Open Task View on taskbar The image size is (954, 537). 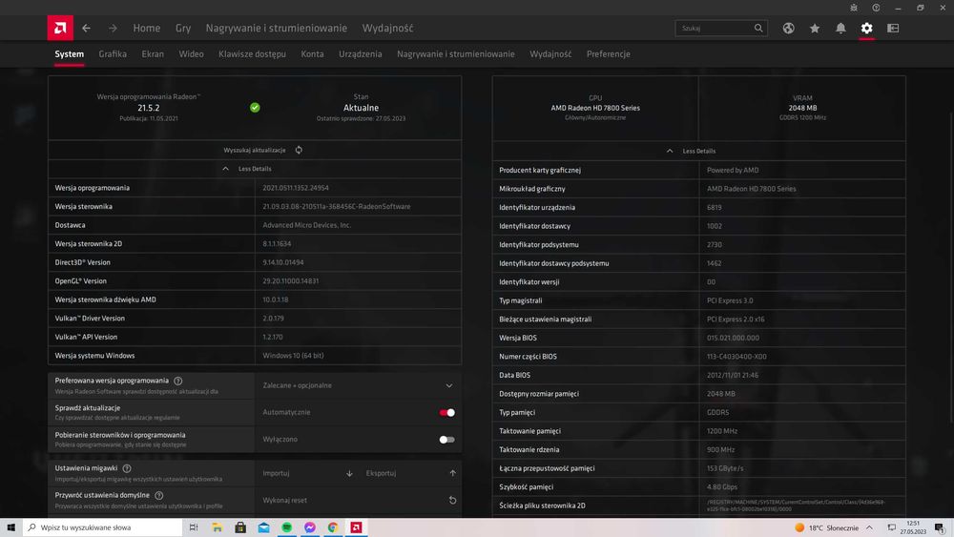tap(194, 527)
